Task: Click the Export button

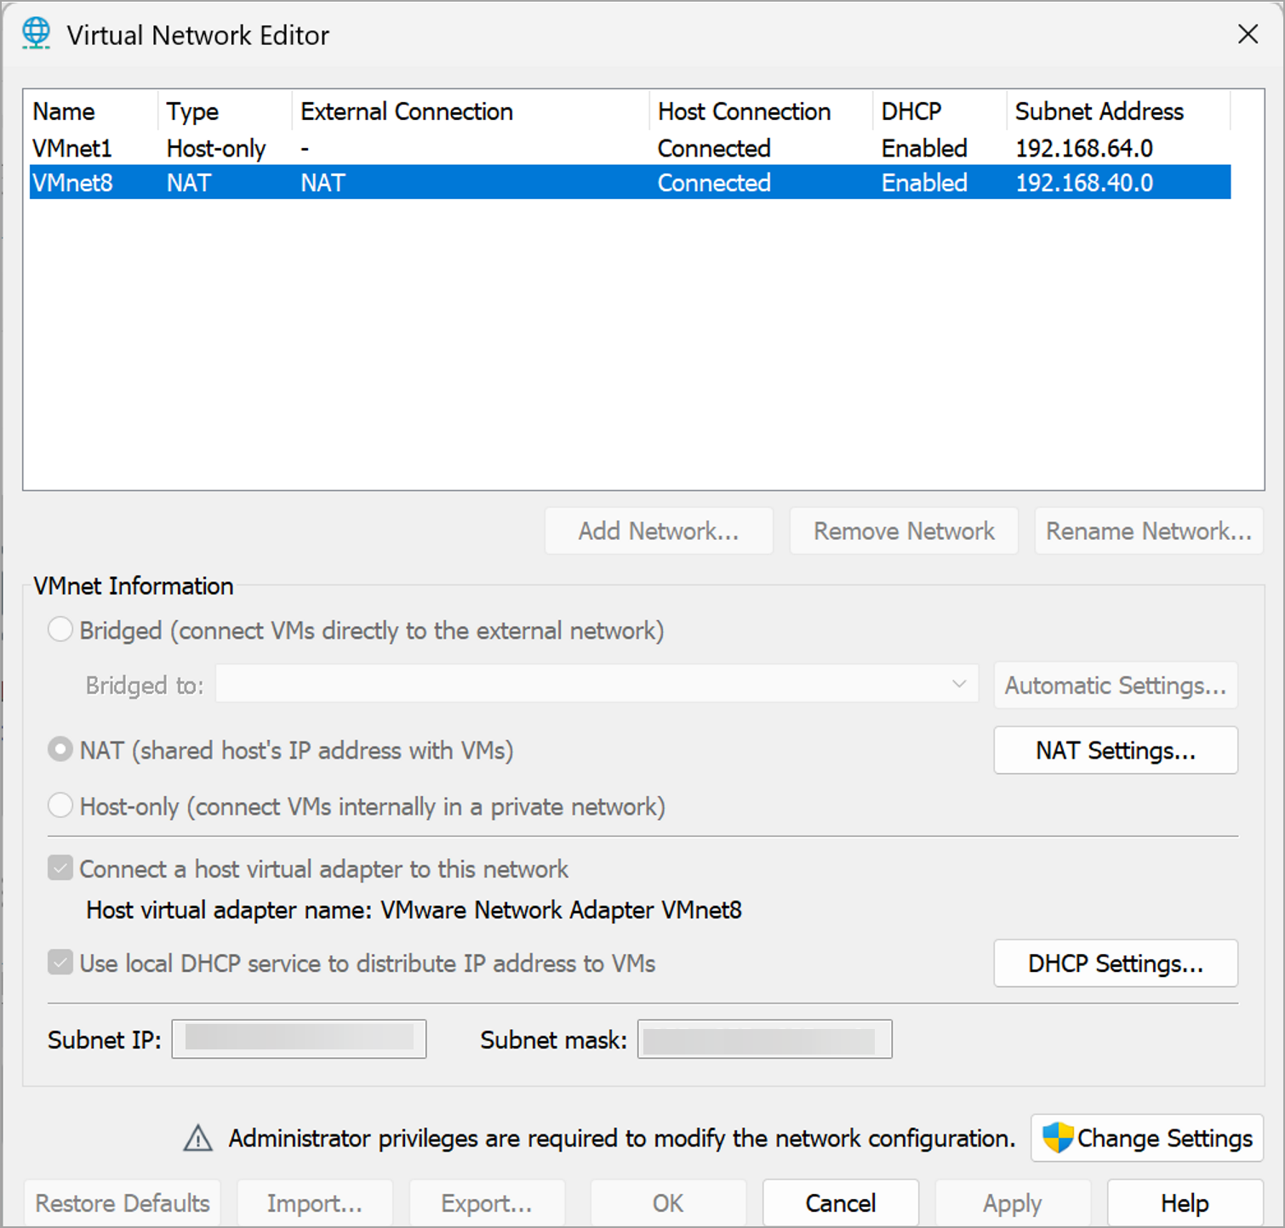Action: pos(487,1202)
